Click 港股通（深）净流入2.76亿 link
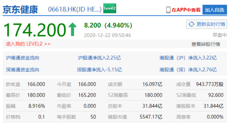The width and height of the screenshot is (229, 123). click(x=188, y=70)
